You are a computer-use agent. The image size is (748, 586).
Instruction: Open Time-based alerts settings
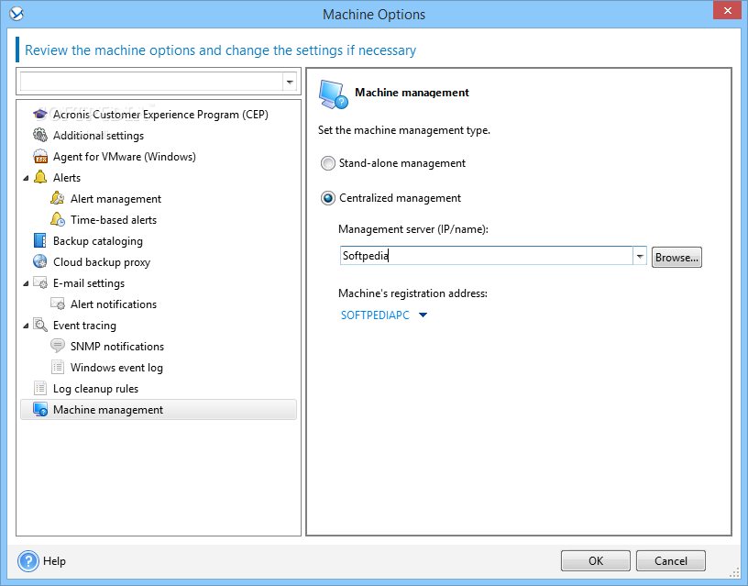click(114, 219)
